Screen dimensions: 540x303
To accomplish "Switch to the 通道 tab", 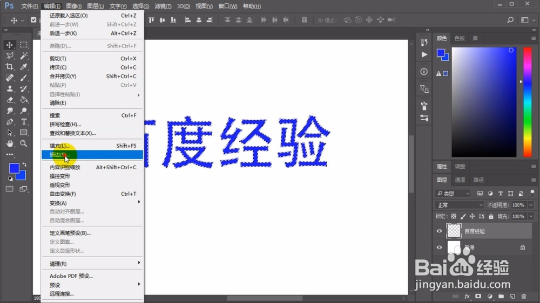I will 460,180.
